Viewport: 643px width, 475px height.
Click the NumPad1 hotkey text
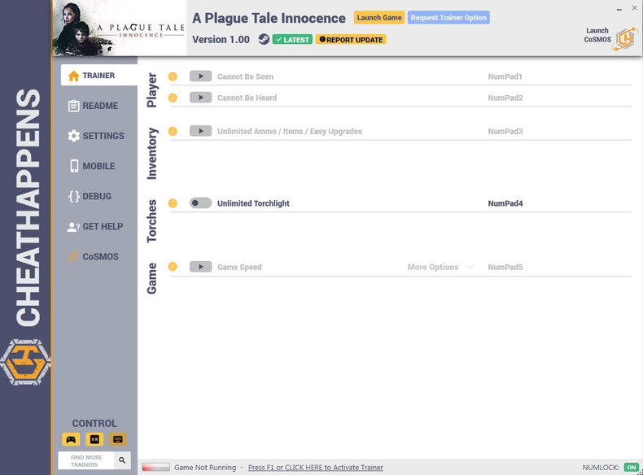[505, 76]
